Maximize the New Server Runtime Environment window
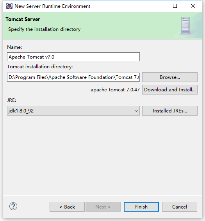Screen dimensions: 205x221 pos(175,6)
